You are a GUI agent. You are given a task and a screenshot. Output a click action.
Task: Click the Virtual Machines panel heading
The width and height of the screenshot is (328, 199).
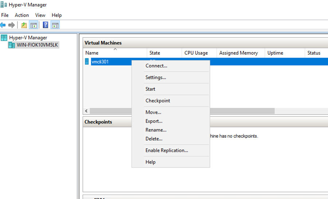tap(103, 43)
